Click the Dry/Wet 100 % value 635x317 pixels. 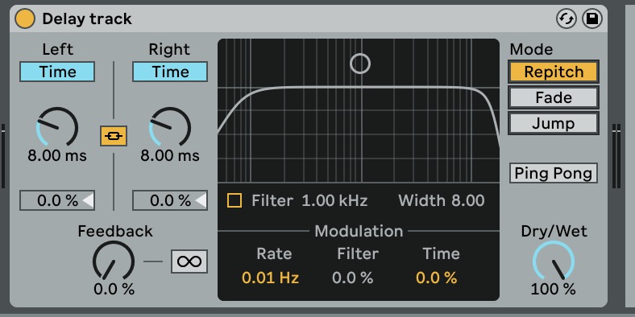click(553, 289)
